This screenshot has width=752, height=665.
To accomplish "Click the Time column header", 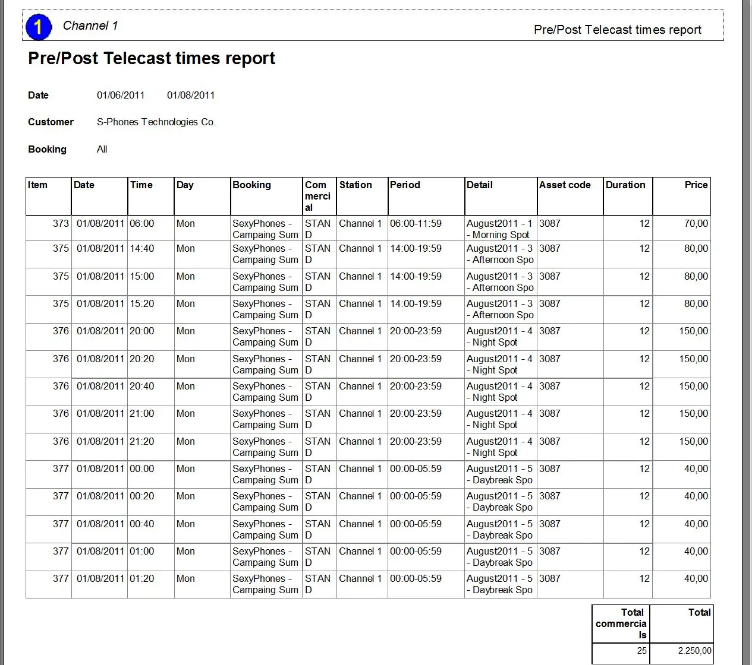I will click(x=141, y=185).
